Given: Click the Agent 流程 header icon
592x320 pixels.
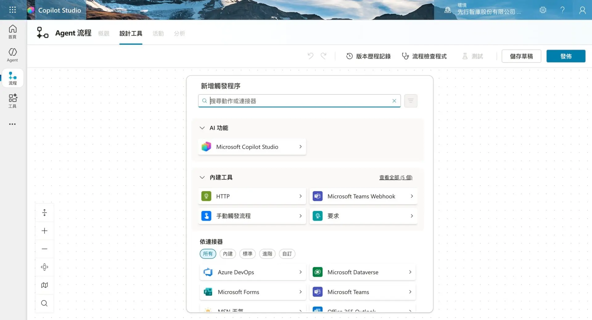Looking at the screenshot, I should (x=43, y=33).
